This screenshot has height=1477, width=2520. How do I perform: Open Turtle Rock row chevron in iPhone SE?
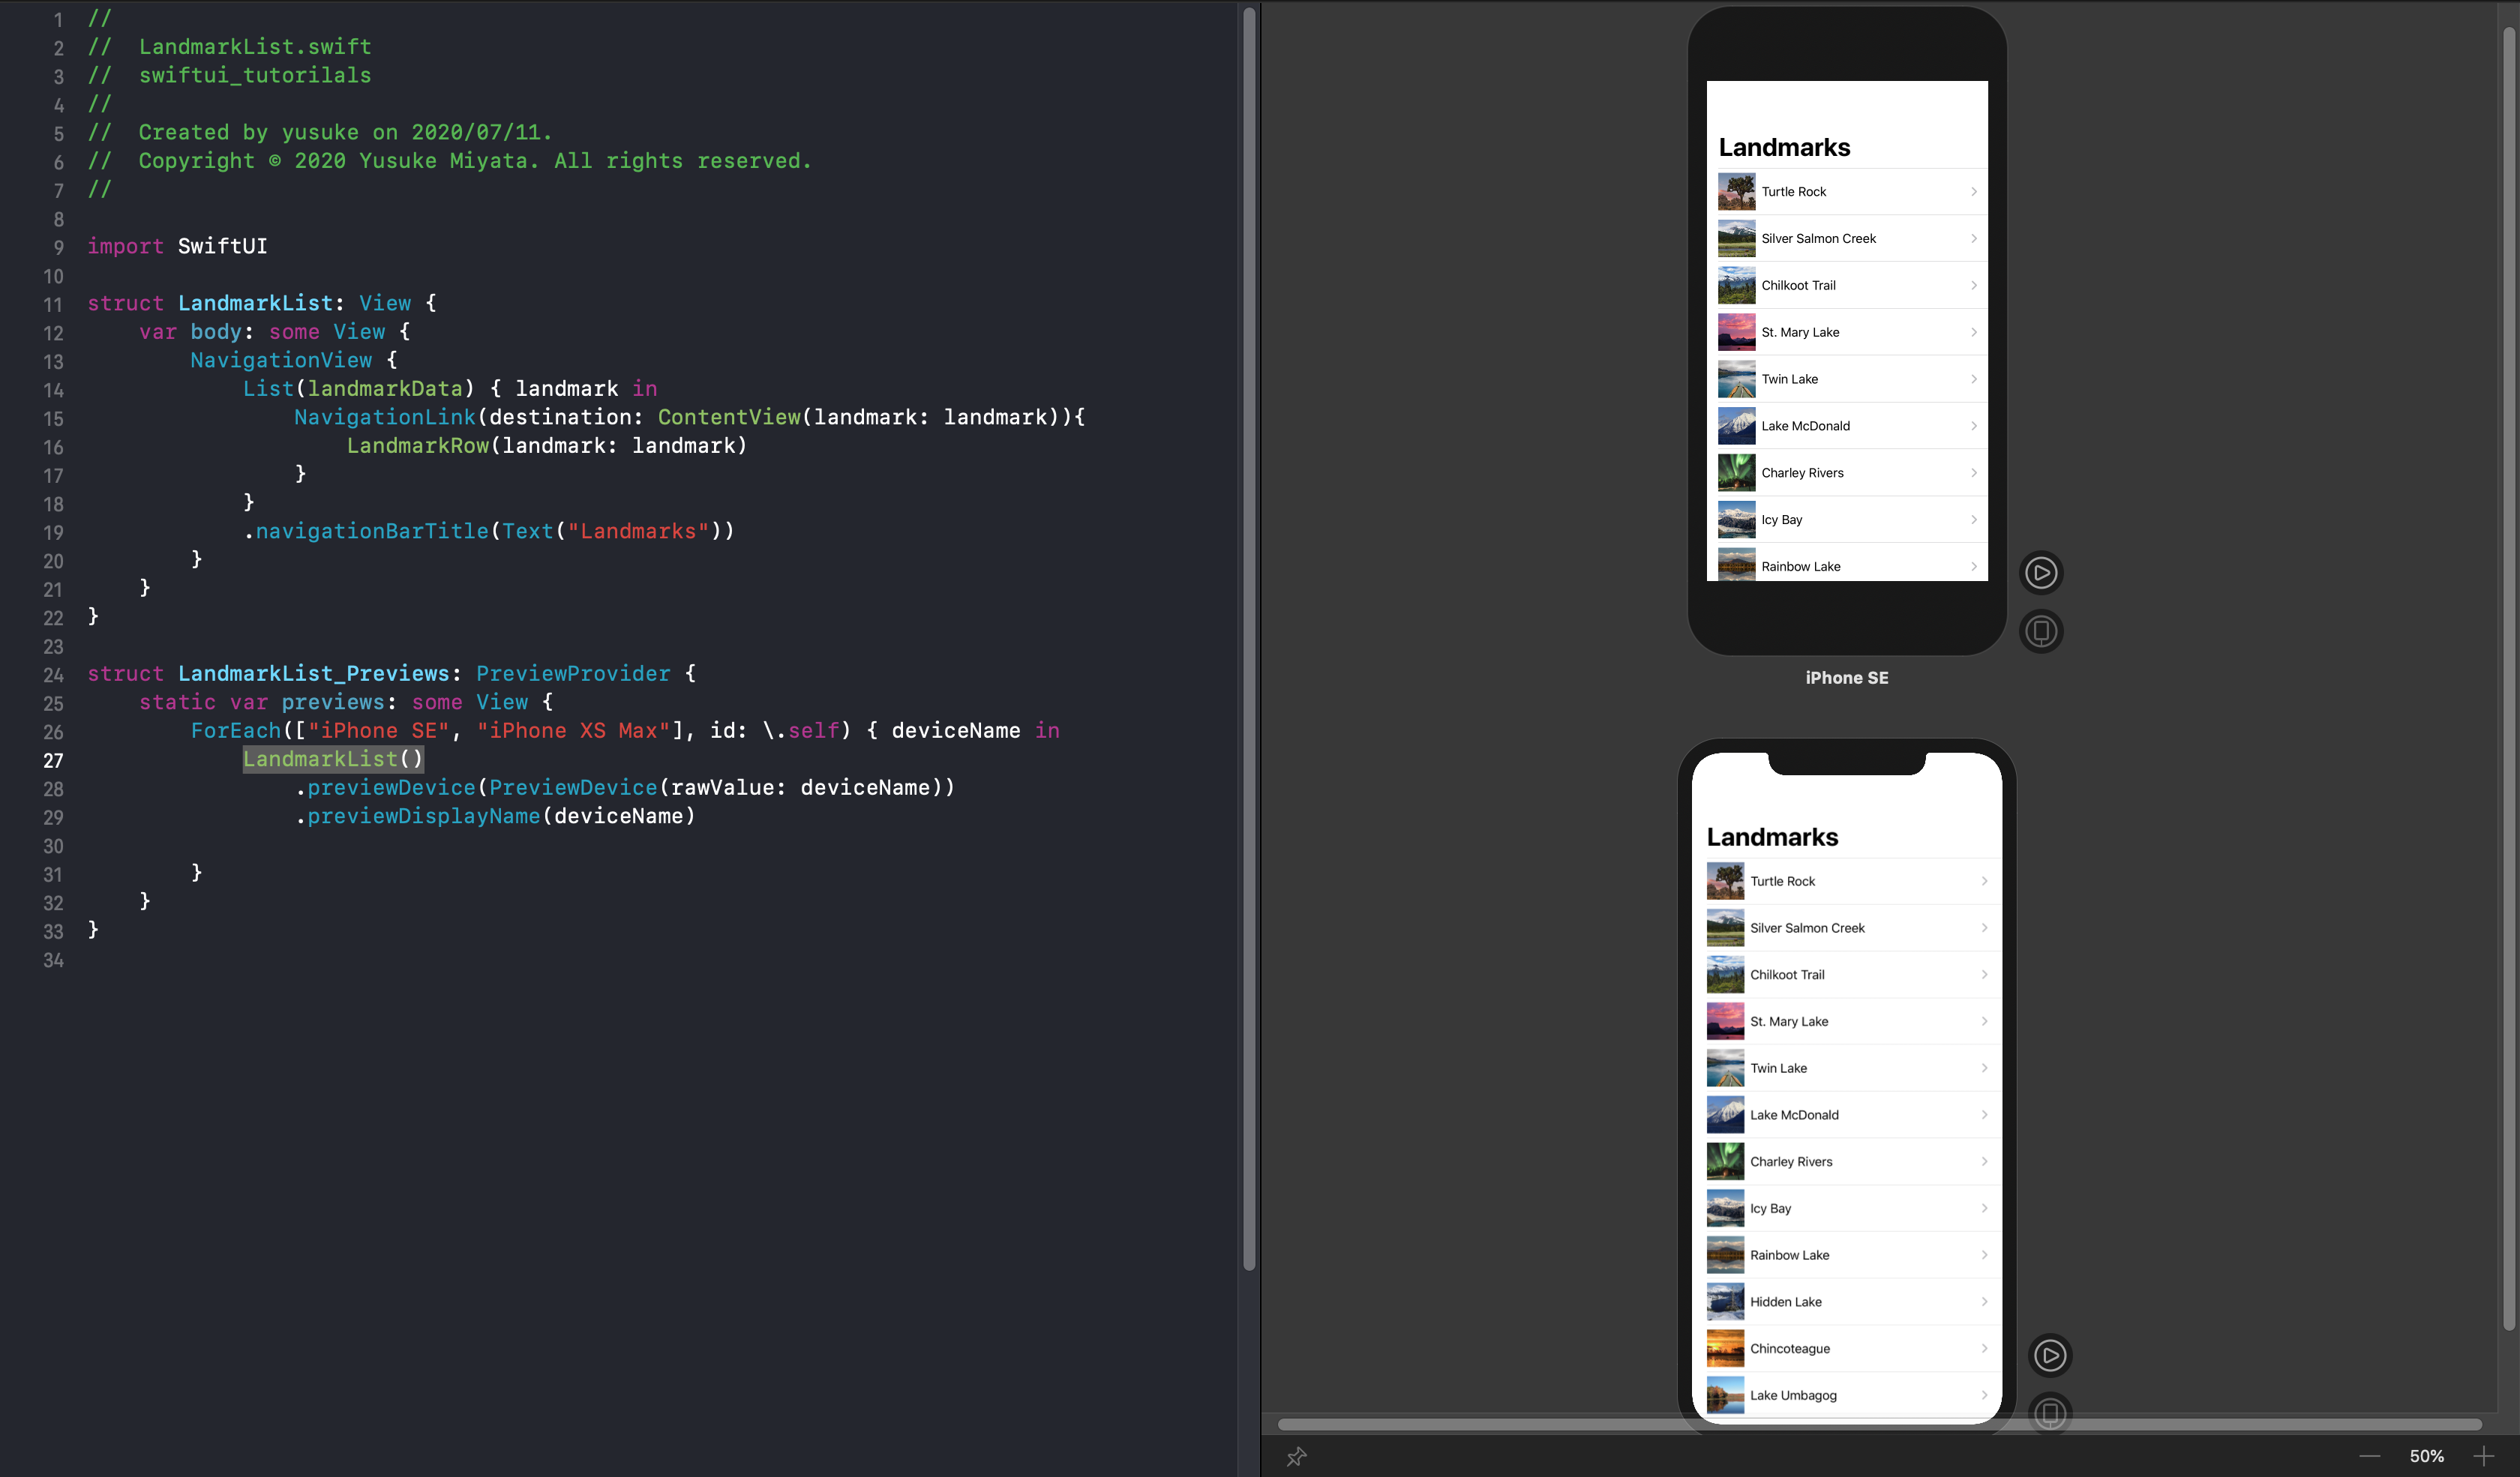coord(1973,192)
